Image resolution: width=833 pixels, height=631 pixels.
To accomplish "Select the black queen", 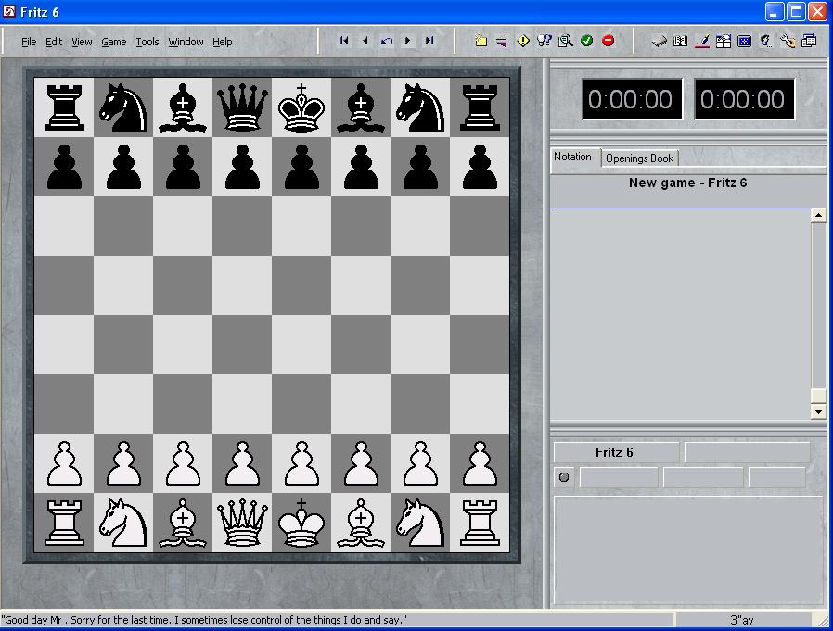I will pos(242,107).
